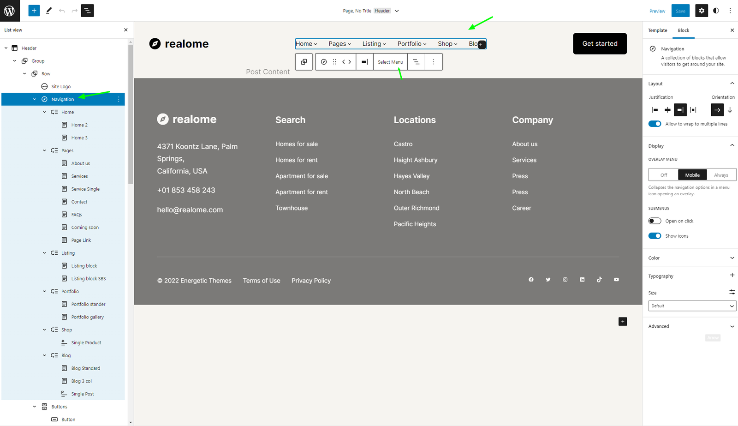738x426 pixels.
Task: Open the Settings gear panel
Action: pos(702,11)
